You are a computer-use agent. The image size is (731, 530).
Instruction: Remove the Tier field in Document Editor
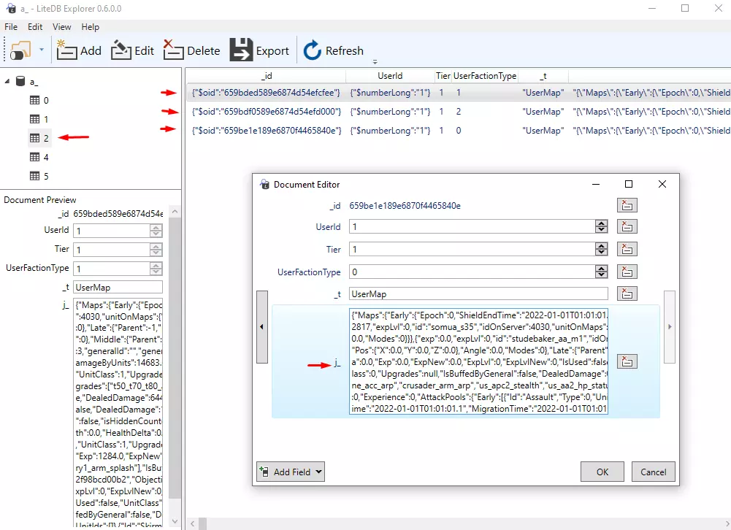click(x=627, y=250)
